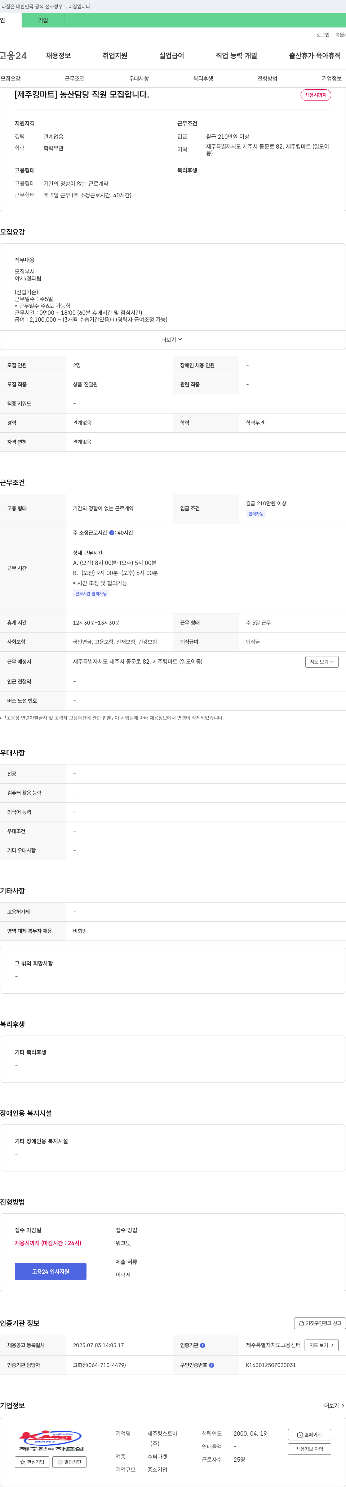This screenshot has width=346, height=1487.
Task: Click the 중소기업 company size value
Action: tap(157, 1470)
